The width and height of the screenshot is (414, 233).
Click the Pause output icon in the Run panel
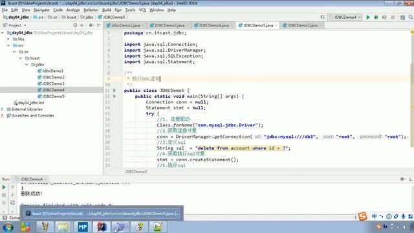coord(4,203)
